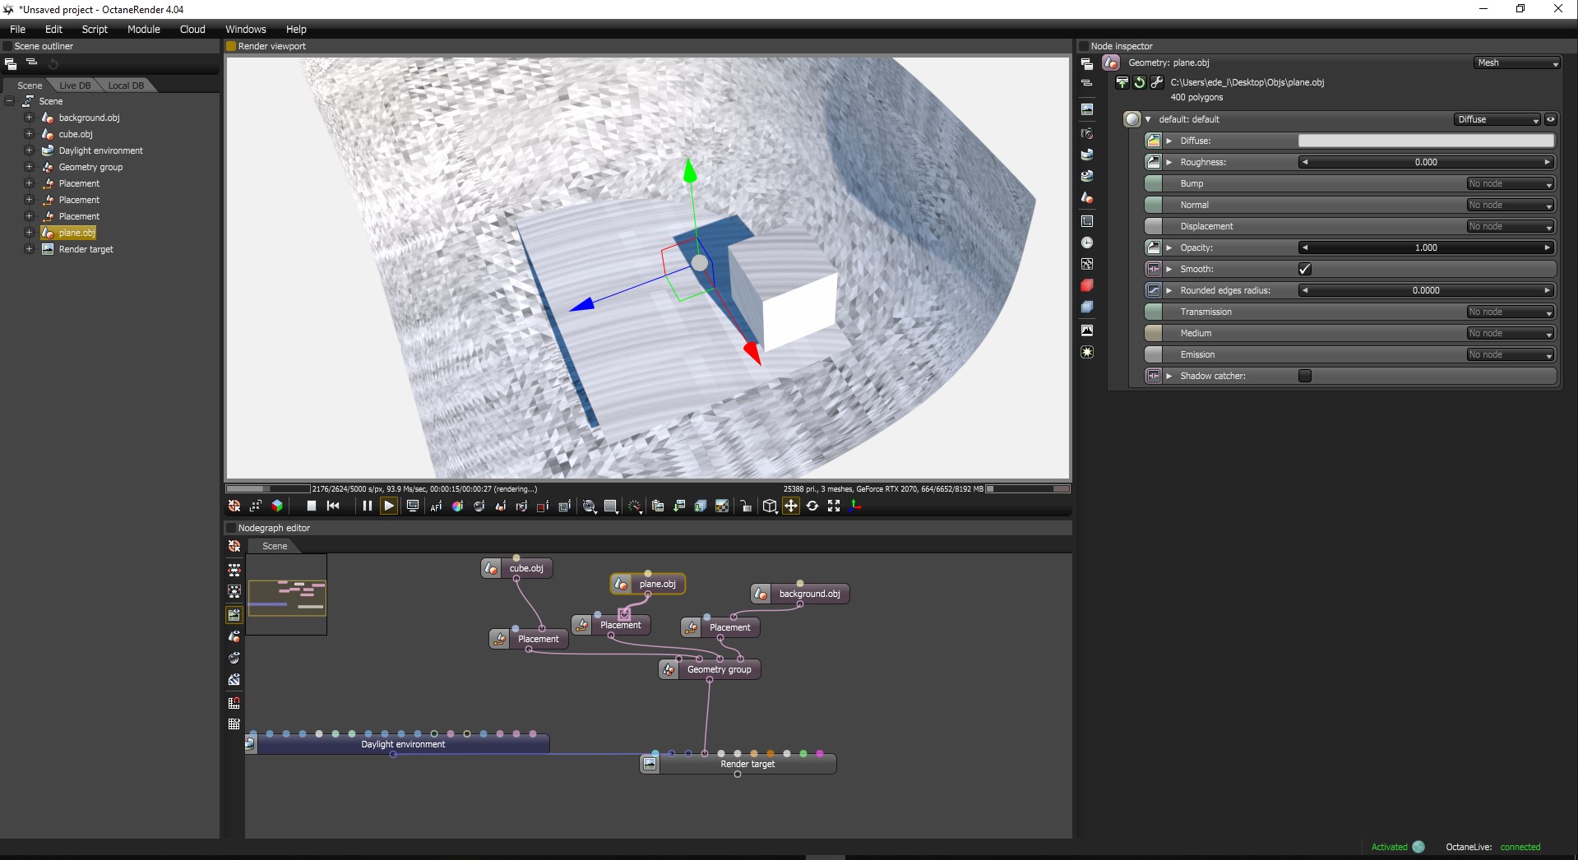Viewport: 1578px width, 860px height.
Task: Switch to the Local DB tab
Action: coord(126,86)
